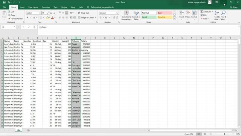
Task: Open the Clear options
Action: [204, 19]
